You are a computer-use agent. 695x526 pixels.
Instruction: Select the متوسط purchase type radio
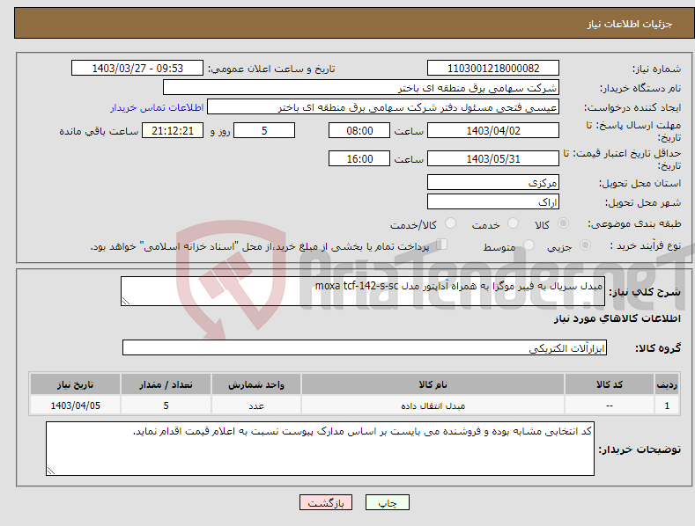(529, 245)
